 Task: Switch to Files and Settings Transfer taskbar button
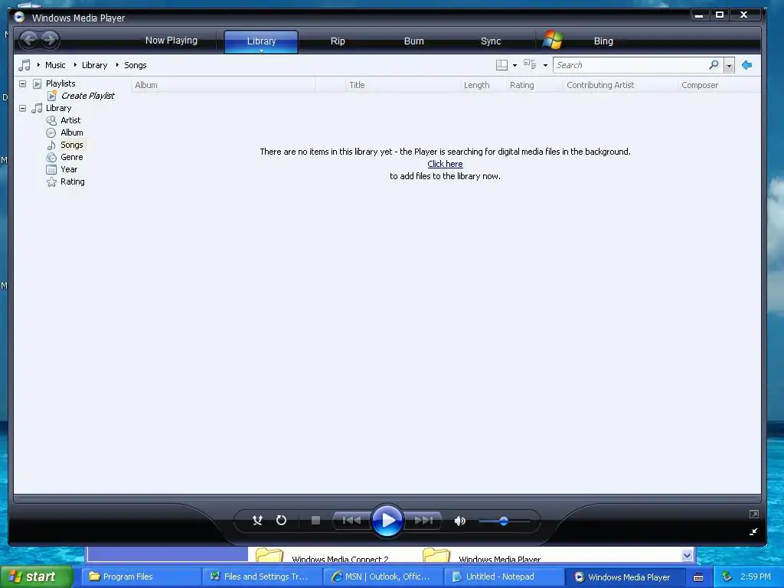pyautogui.click(x=262, y=577)
